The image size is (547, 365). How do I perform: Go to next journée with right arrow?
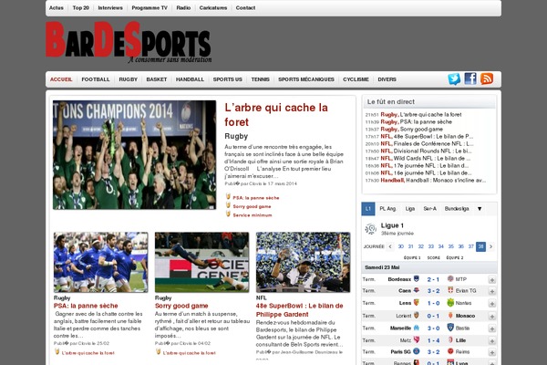coord(490,246)
